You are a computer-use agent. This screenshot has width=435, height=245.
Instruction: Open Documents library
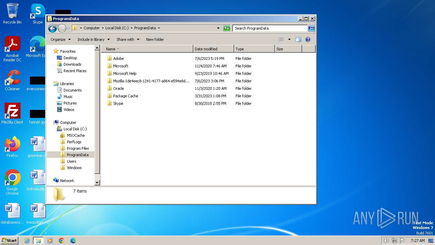pos(72,90)
